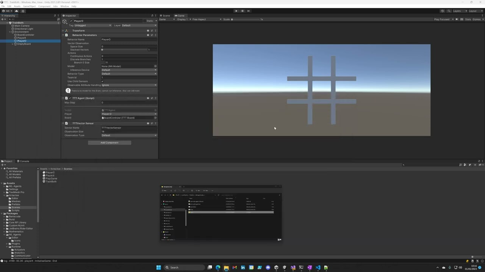Open the Board field object picker
The width and height of the screenshot is (485, 272).
[155, 118]
